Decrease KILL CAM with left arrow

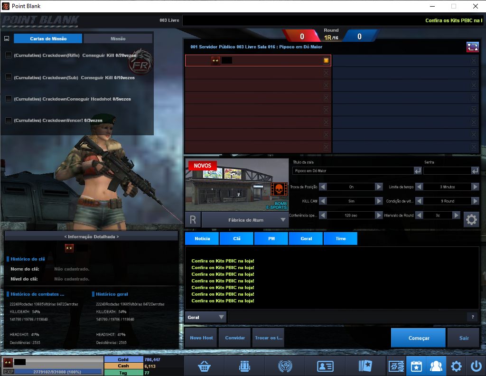point(323,201)
